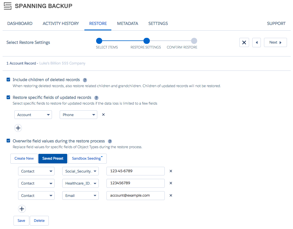Image resolution: width=293 pixels, height=229 pixels.
Task: Click the plus icon to add a field row
Action: 18,128
